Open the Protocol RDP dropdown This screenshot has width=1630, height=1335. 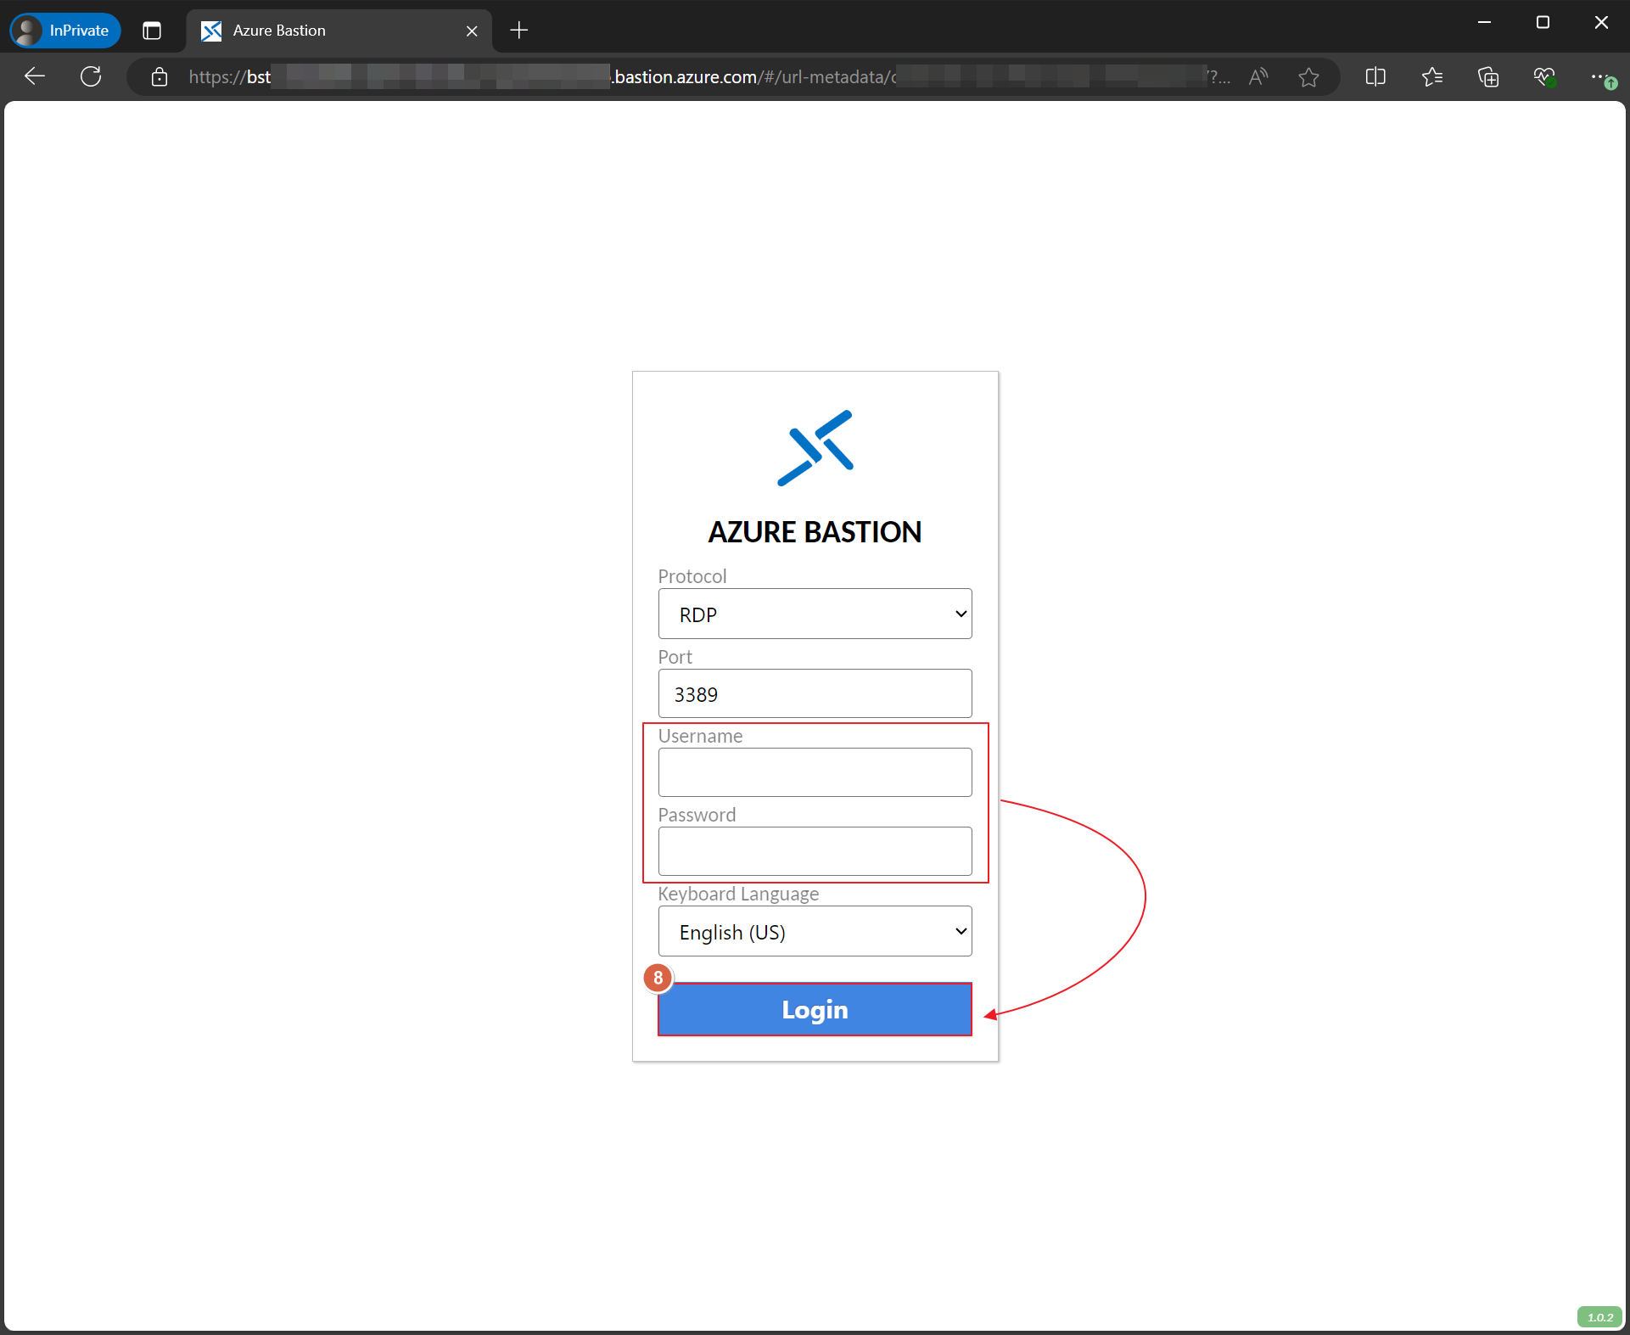point(815,614)
